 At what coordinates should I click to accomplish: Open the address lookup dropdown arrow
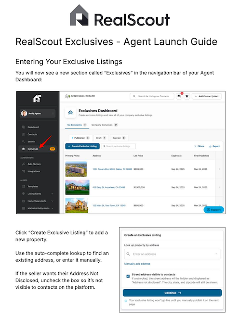216,254
